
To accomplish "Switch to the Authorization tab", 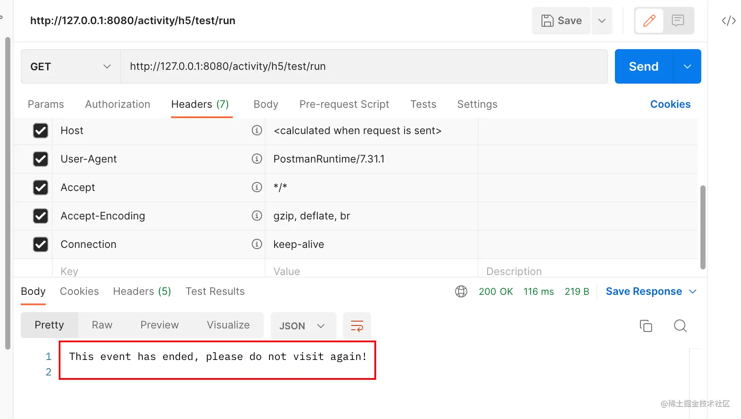I will pyautogui.click(x=117, y=104).
